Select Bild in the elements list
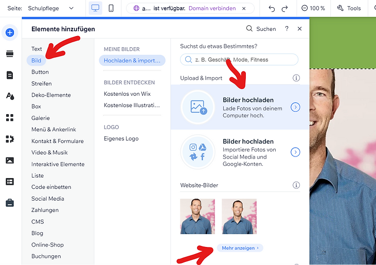376x265 pixels. 36,60
